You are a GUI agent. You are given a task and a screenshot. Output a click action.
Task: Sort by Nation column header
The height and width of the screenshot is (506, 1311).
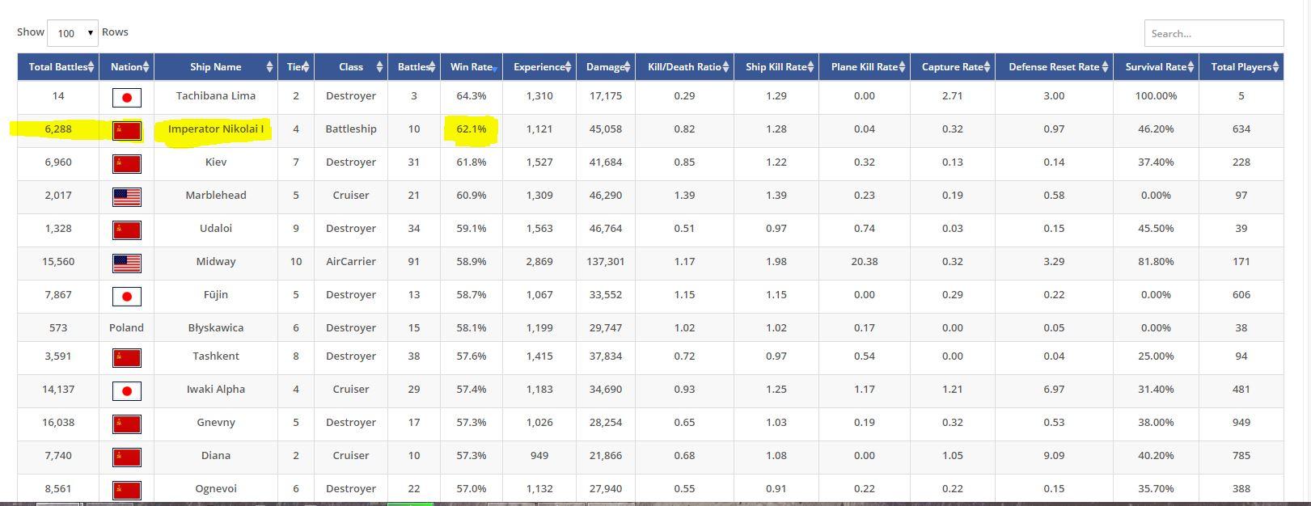126,67
